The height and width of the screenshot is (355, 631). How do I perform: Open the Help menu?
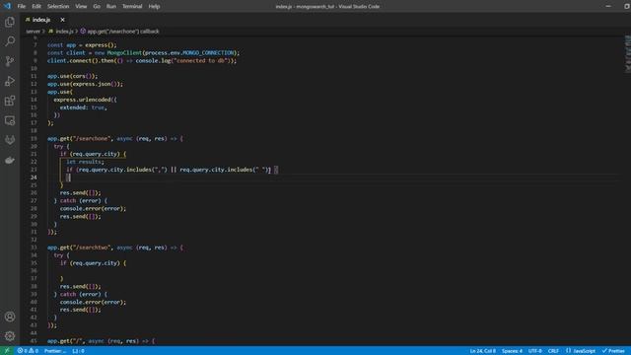coord(154,6)
